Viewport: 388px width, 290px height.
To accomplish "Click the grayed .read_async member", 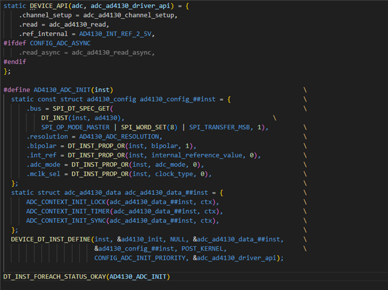I will pos(39,53).
